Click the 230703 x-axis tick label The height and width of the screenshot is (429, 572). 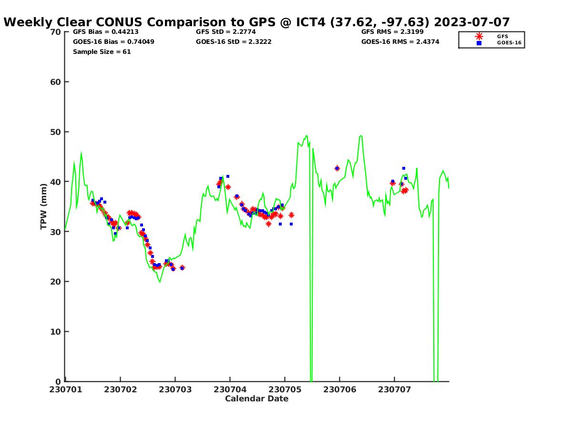pyautogui.click(x=175, y=389)
